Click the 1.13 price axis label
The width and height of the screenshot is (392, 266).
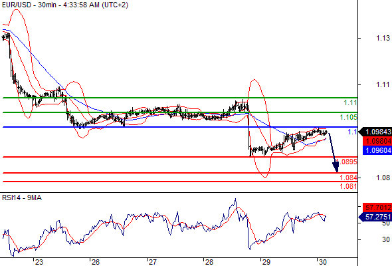(x=383, y=38)
